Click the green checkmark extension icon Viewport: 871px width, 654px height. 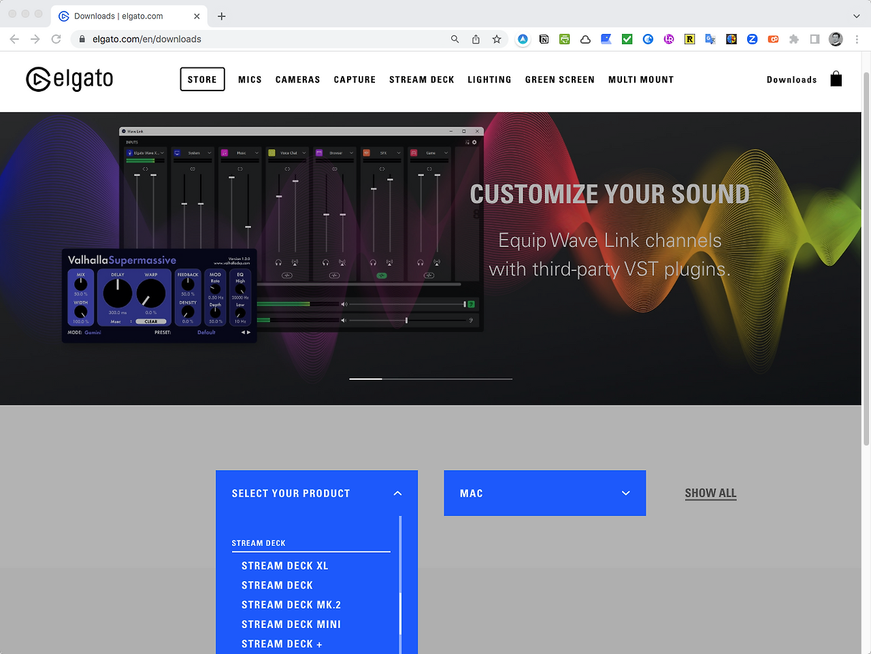[627, 39]
